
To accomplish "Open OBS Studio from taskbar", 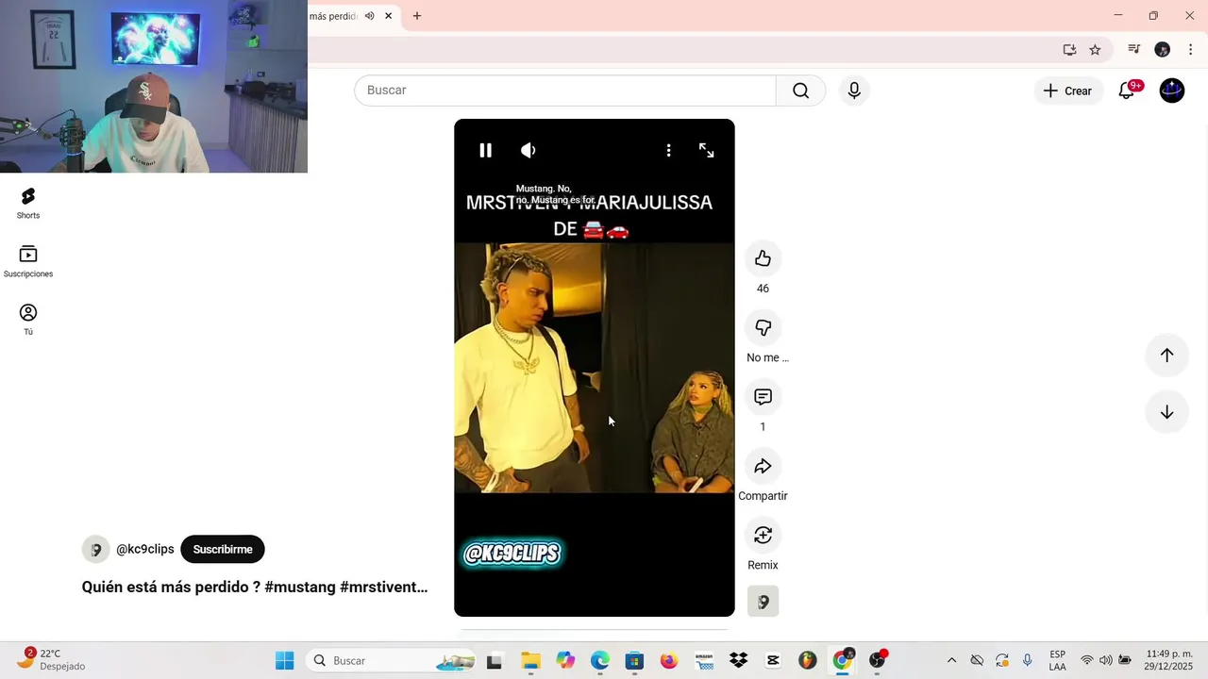I will (x=878, y=661).
